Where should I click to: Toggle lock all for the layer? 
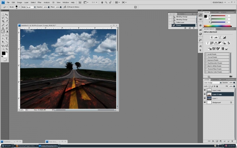pos(217,86)
